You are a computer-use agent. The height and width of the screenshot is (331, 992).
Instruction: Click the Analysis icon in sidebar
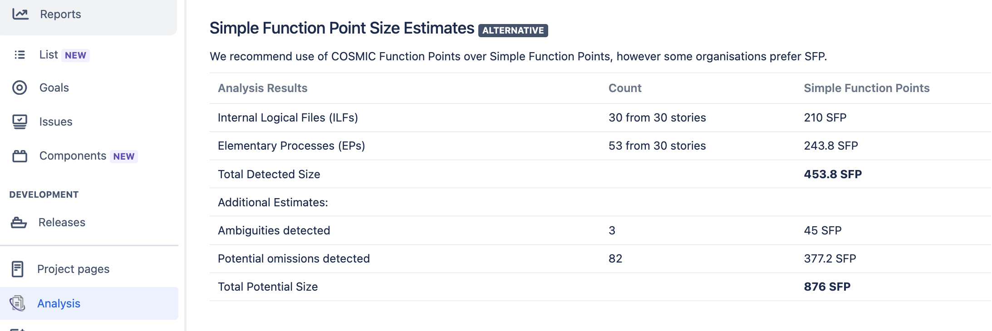pyautogui.click(x=18, y=303)
